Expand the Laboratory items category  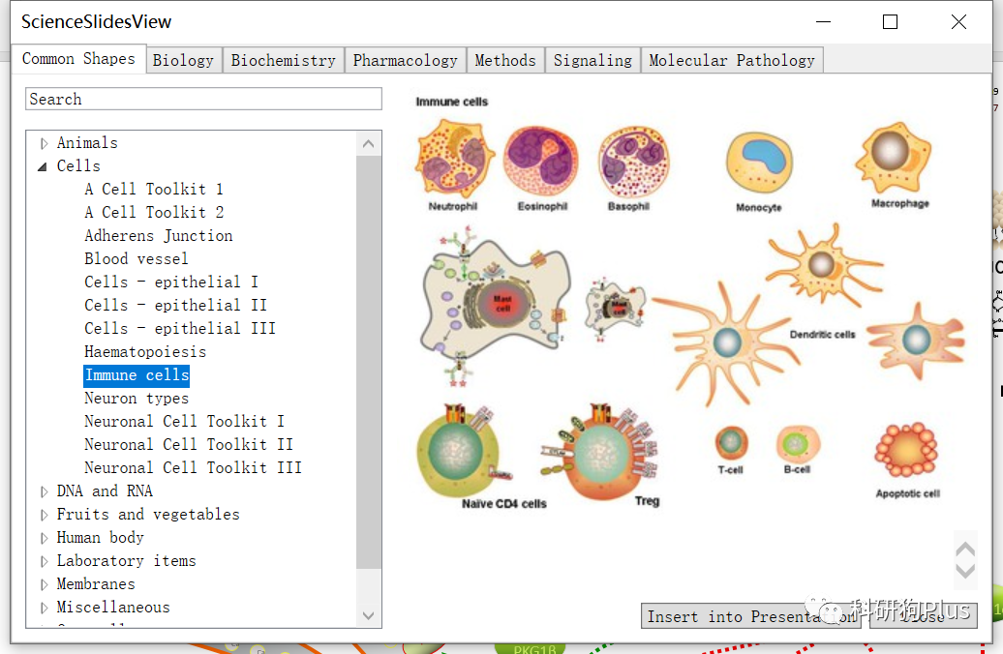[x=44, y=561]
